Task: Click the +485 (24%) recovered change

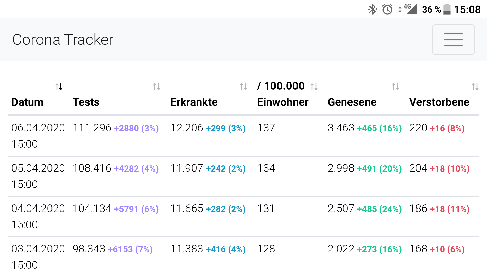Action: [379, 209]
